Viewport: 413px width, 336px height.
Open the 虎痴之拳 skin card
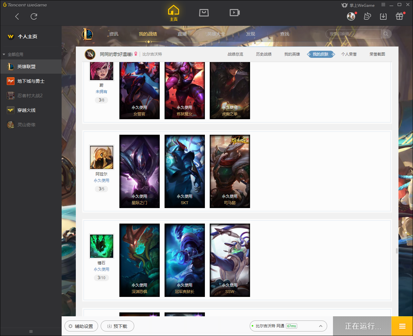[230, 91]
